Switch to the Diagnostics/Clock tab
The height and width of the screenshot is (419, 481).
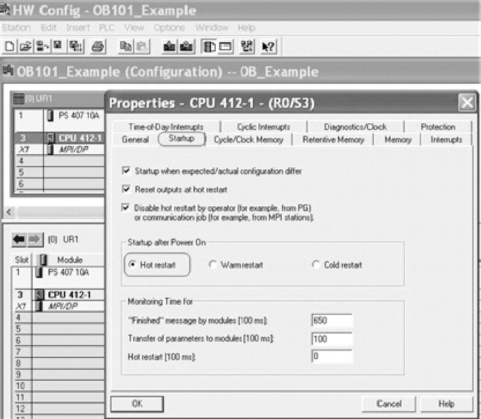(x=355, y=127)
